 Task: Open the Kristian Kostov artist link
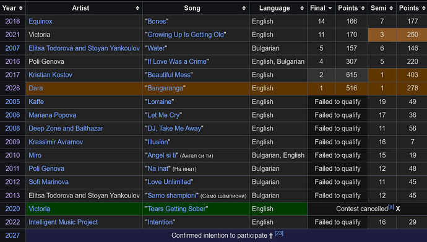click(50, 75)
